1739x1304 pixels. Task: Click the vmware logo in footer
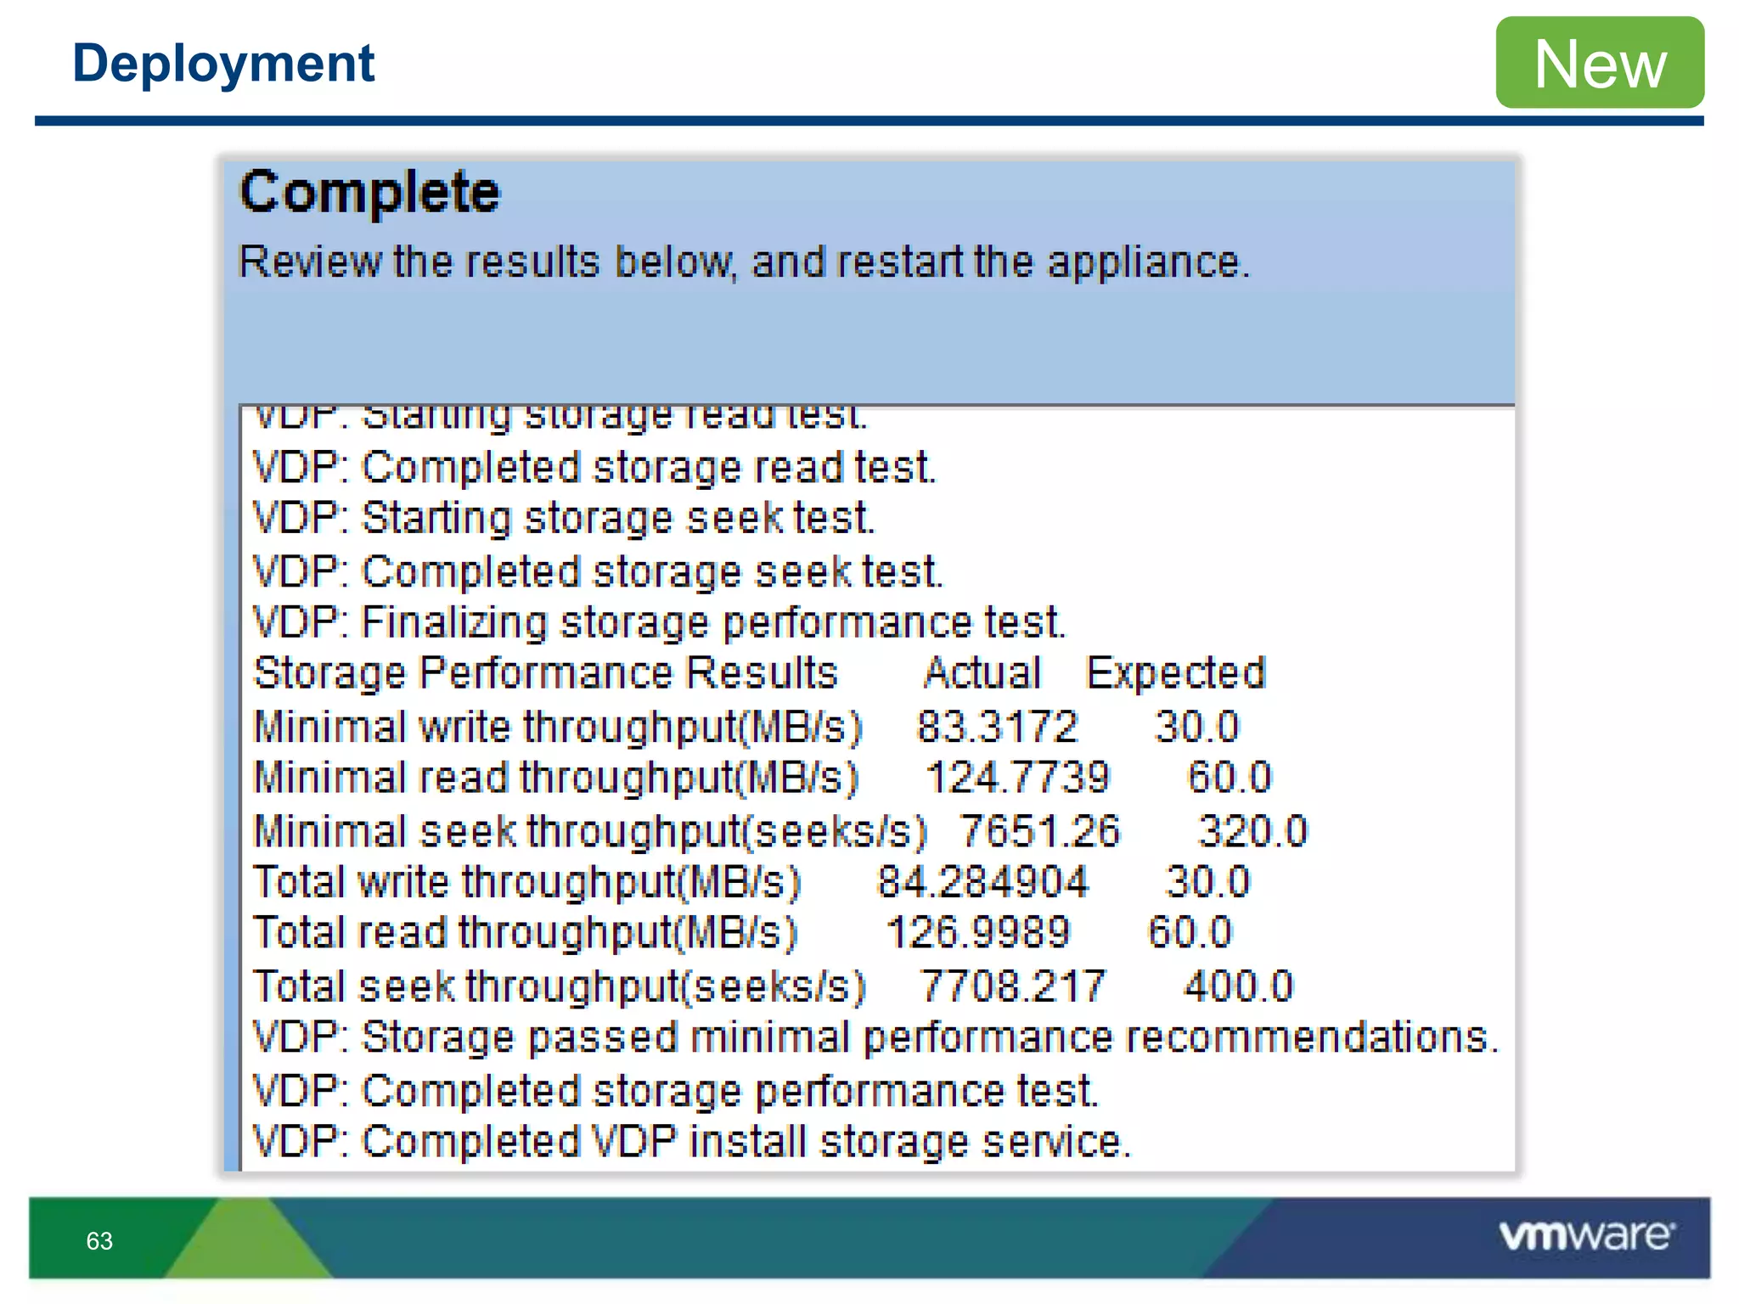coord(1586,1235)
